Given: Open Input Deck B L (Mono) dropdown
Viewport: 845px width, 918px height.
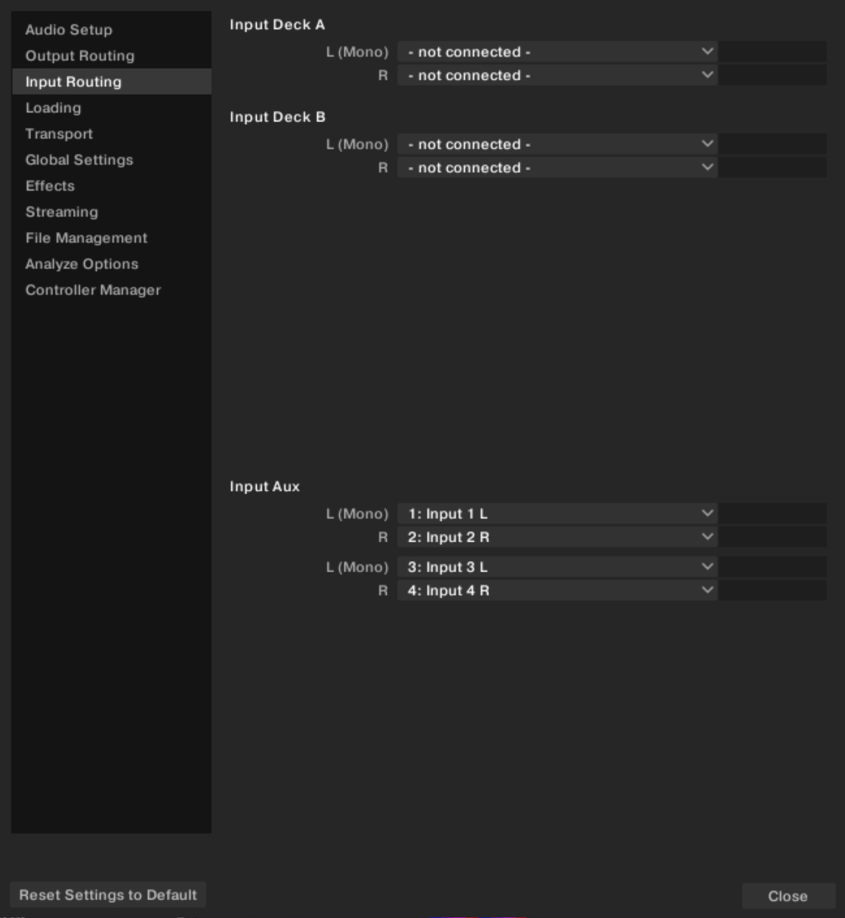Looking at the screenshot, I should [557, 144].
